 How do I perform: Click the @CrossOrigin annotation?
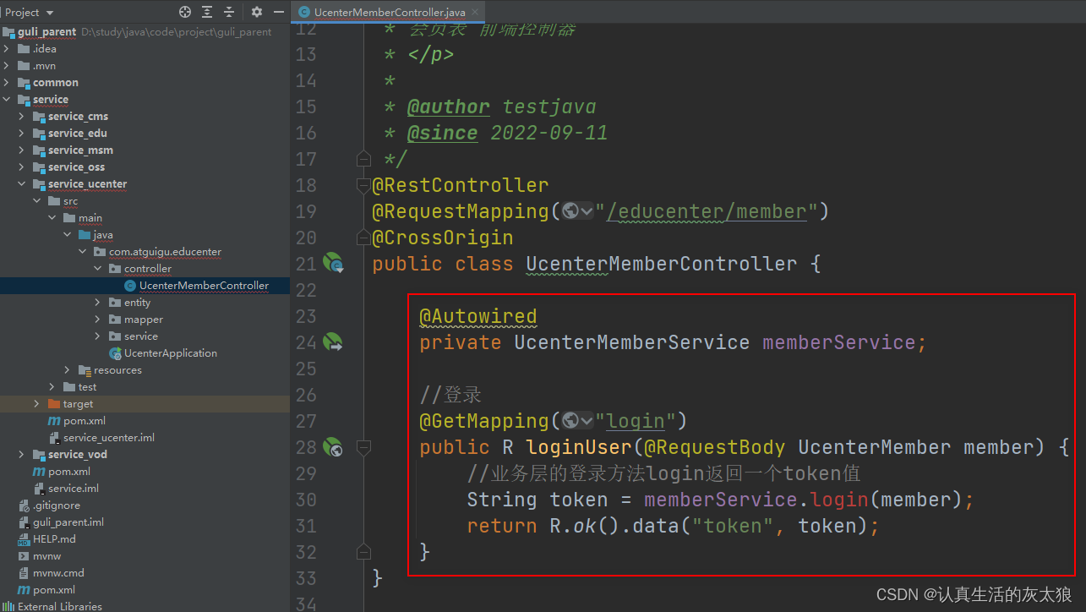tap(443, 238)
